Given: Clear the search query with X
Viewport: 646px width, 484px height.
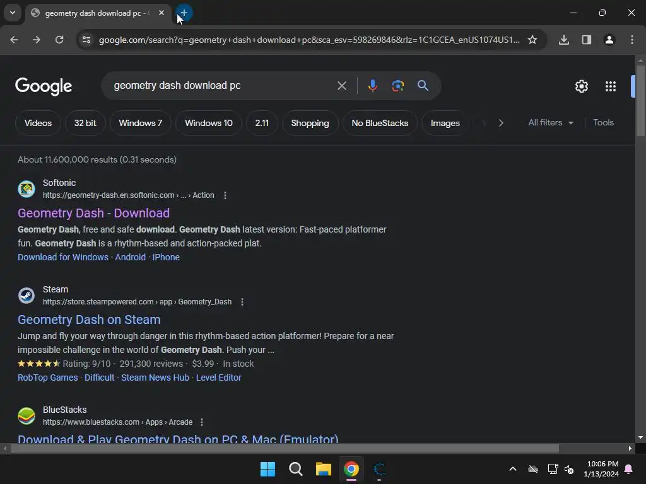Looking at the screenshot, I should point(342,86).
